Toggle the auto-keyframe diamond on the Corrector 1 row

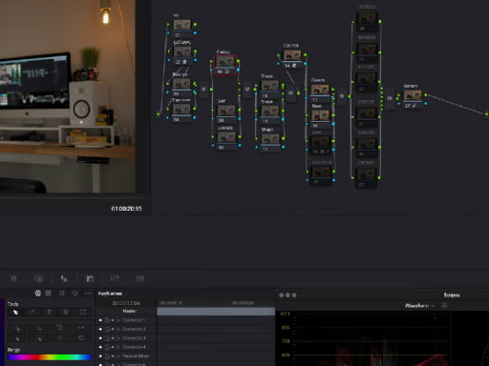click(x=113, y=320)
